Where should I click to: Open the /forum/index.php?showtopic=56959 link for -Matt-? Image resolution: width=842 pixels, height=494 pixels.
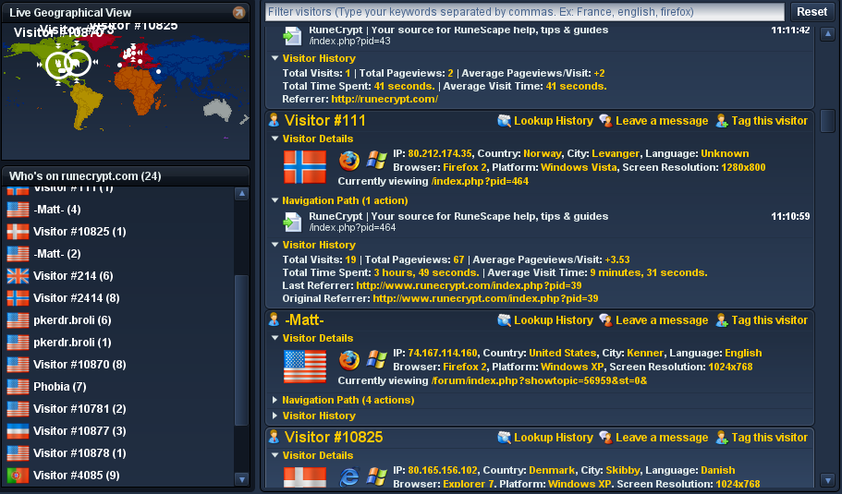tap(539, 380)
